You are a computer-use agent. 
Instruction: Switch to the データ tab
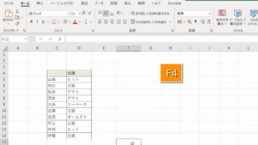pyautogui.click(x=99, y=3)
